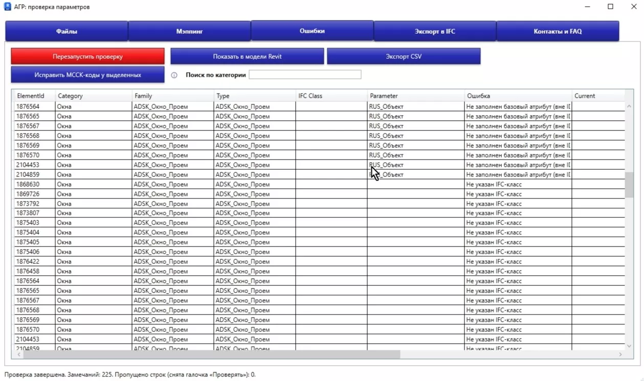Click the horizontal scrollbar left arrow

click(x=19, y=354)
